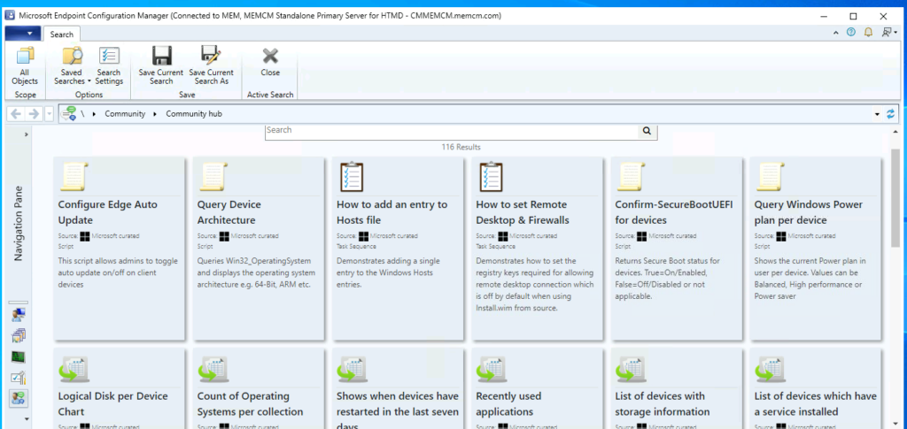
Task: Open Query Windows Power plan script icon
Action: (770, 177)
